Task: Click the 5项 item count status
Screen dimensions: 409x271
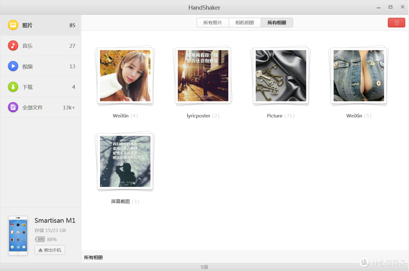Action: tap(204, 267)
